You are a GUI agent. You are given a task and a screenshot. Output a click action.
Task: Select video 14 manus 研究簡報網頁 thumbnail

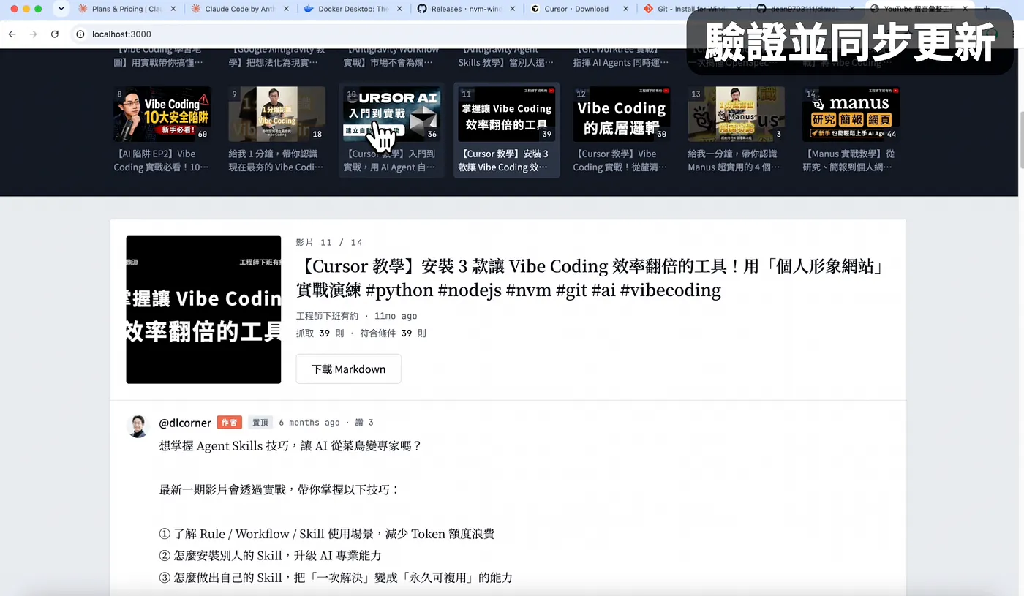click(851, 114)
